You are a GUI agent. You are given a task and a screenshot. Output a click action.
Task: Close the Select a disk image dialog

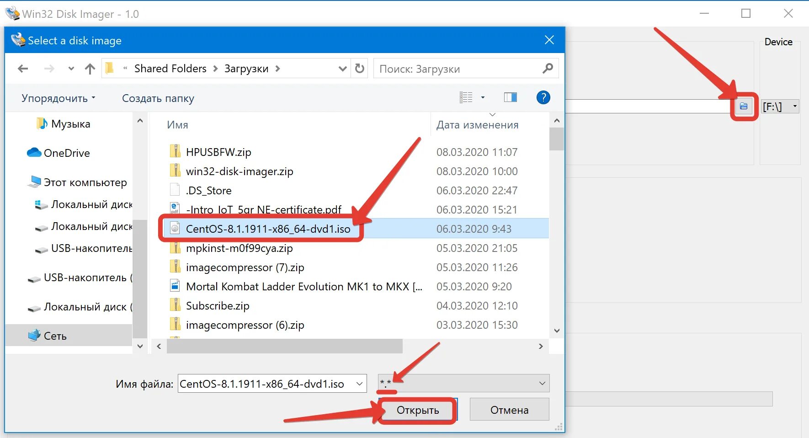pyautogui.click(x=549, y=40)
